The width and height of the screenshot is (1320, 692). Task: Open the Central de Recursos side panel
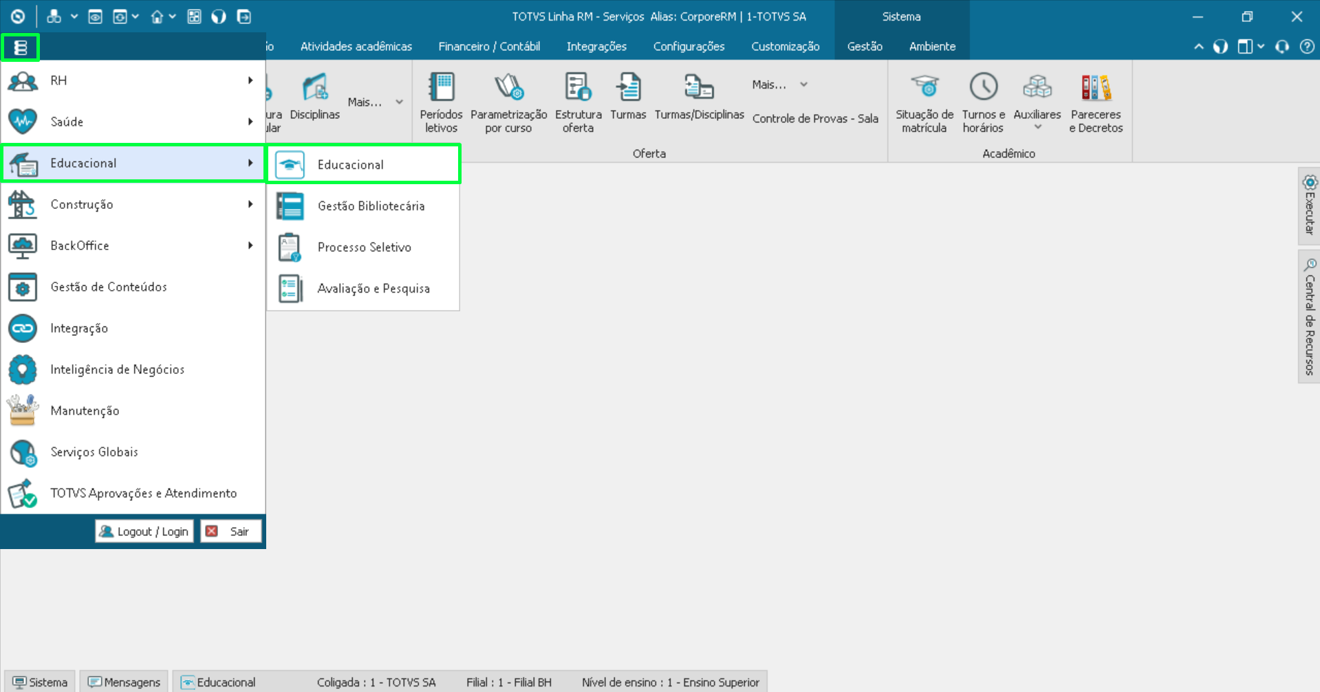click(1309, 317)
